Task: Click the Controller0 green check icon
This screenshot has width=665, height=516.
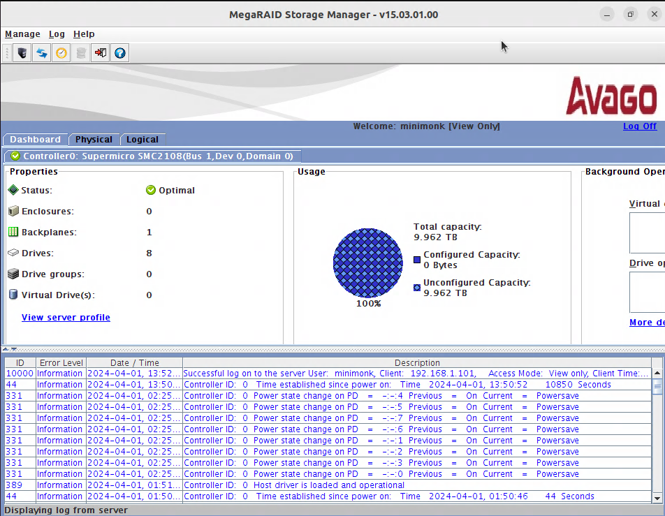Action: coord(15,156)
